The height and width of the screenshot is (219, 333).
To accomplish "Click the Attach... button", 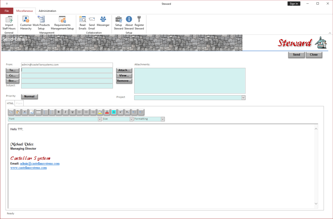I will (124, 70).
